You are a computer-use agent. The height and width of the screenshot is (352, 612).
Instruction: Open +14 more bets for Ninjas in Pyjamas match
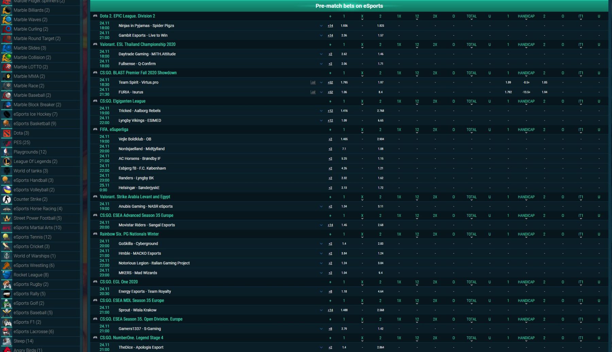coord(330,26)
